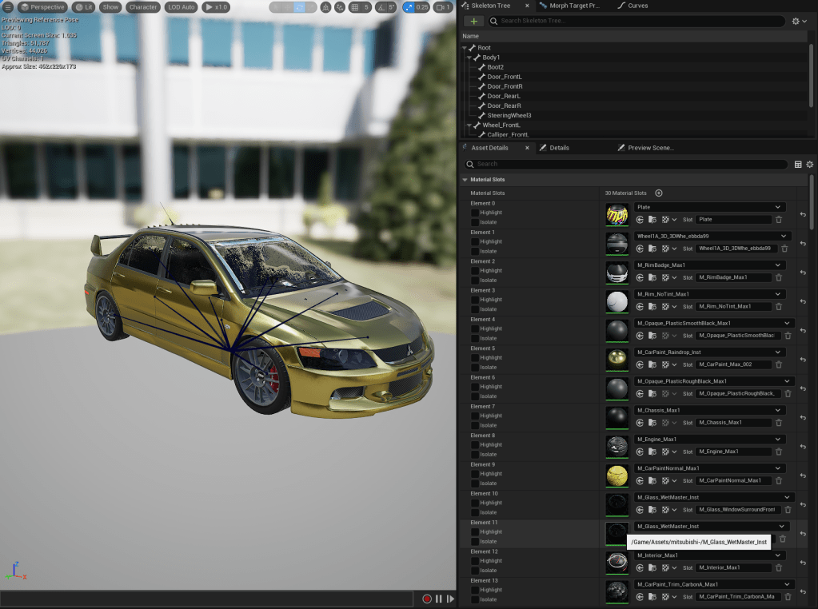The width and height of the screenshot is (818, 609).
Task: Click the M_CarPaintNormal_Max1 yellow material thumbnail
Action: [x=616, y=476]
